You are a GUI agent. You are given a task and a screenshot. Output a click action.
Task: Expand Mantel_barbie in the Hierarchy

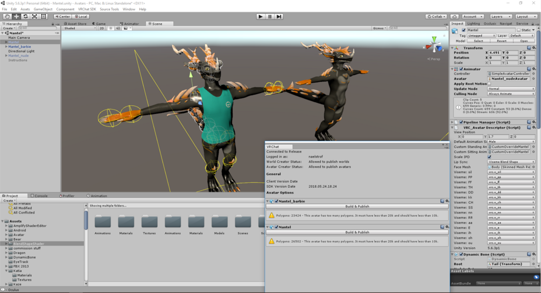(6, 47)
